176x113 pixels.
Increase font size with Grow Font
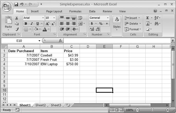(47, 24)
